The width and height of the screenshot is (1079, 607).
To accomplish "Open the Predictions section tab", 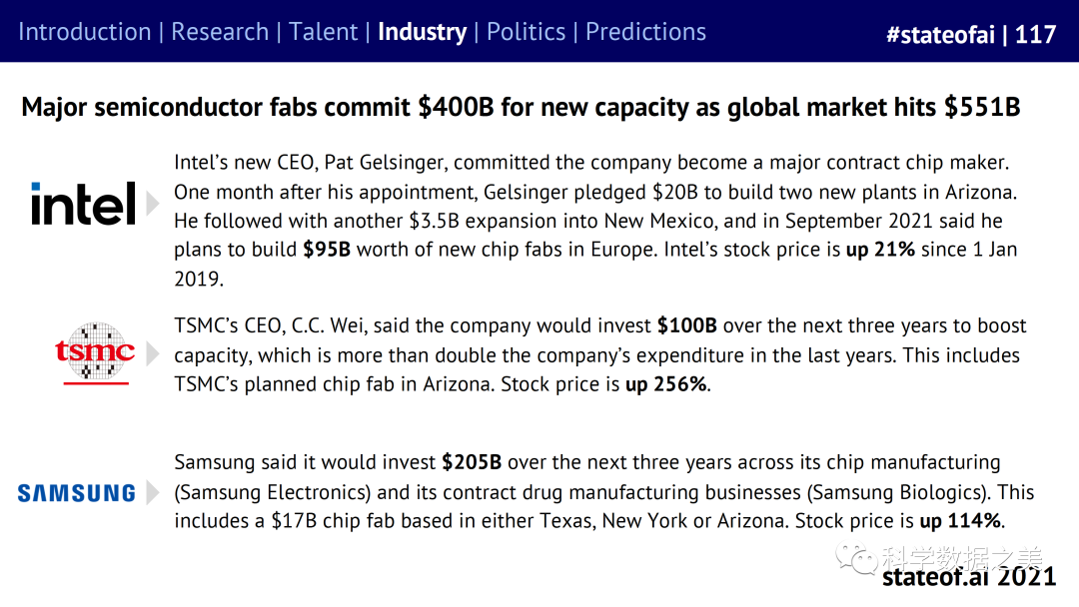I will coord(645,32).
